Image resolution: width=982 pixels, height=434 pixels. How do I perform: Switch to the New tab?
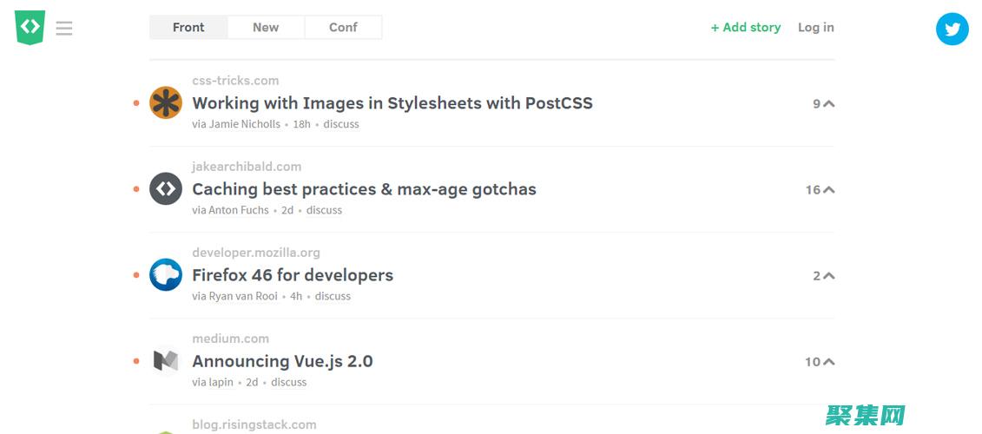pos(266,28)
